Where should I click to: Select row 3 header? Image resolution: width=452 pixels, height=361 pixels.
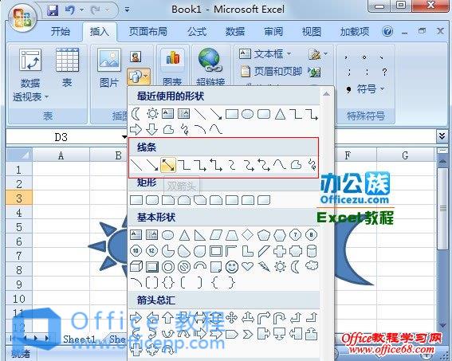[19, 198]
